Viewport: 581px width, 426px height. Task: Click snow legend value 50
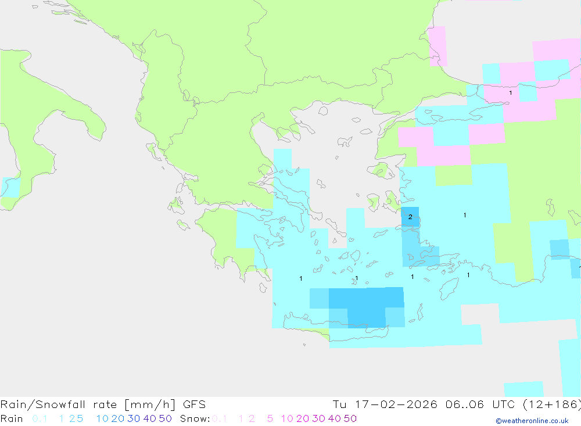(x=350, y=418)
